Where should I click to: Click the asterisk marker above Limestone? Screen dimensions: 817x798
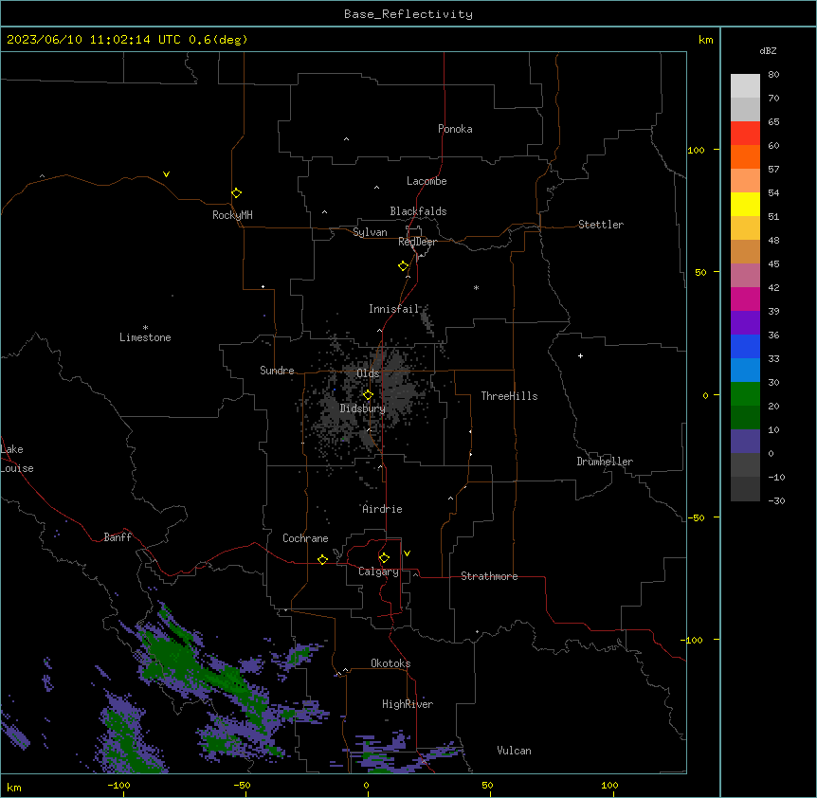click(x=145, y=328)
